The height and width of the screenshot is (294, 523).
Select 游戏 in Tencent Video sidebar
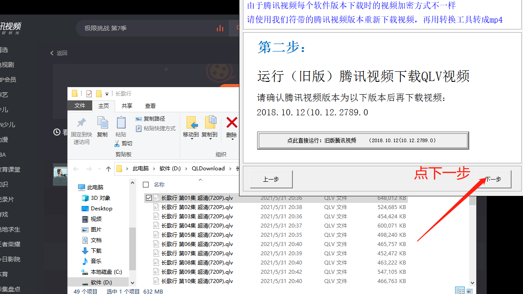pyautogui.click(x=4, y=214)
